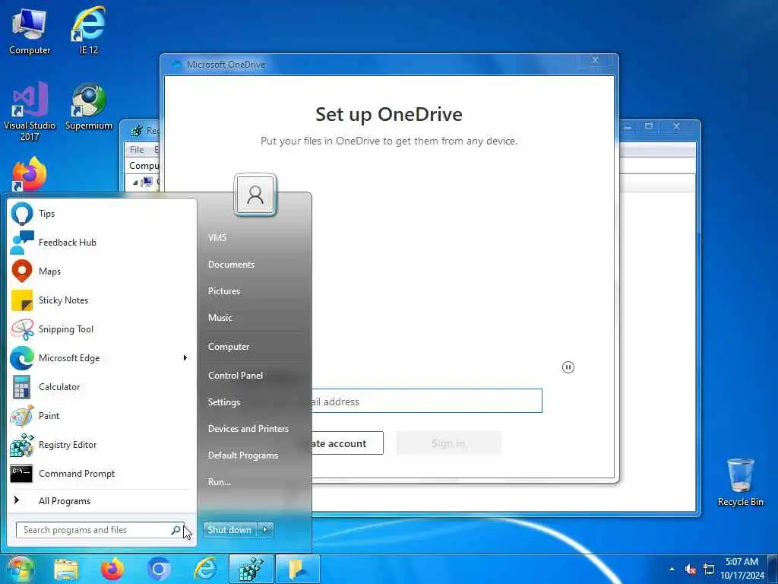Click the Shut down button
This screenshot has height=584, width=778.
[229, 530]
